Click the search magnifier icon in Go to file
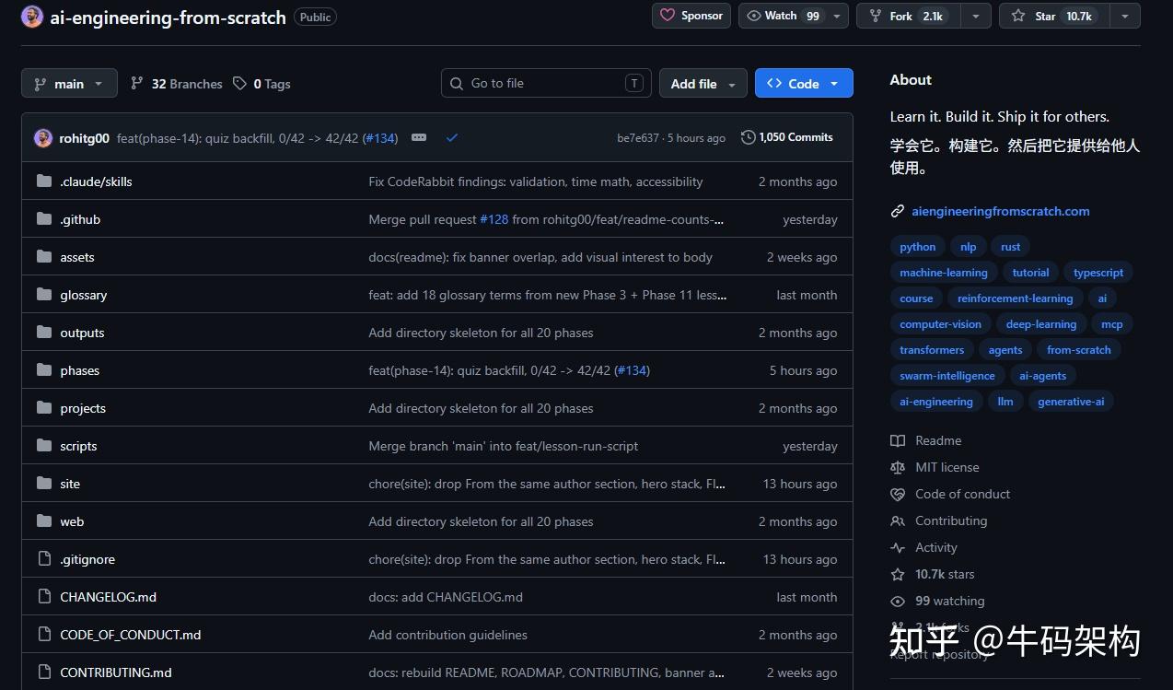Viewport: 1173px width, 690px height. 458,84
